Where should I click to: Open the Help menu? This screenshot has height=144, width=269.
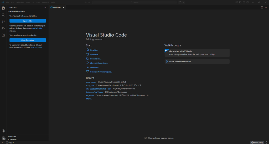tap(53, 2)
